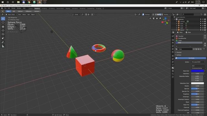Viewport: 207px width, 116px height.
Task: Toggle the Overlays visibility button
Action: point(143,15)
